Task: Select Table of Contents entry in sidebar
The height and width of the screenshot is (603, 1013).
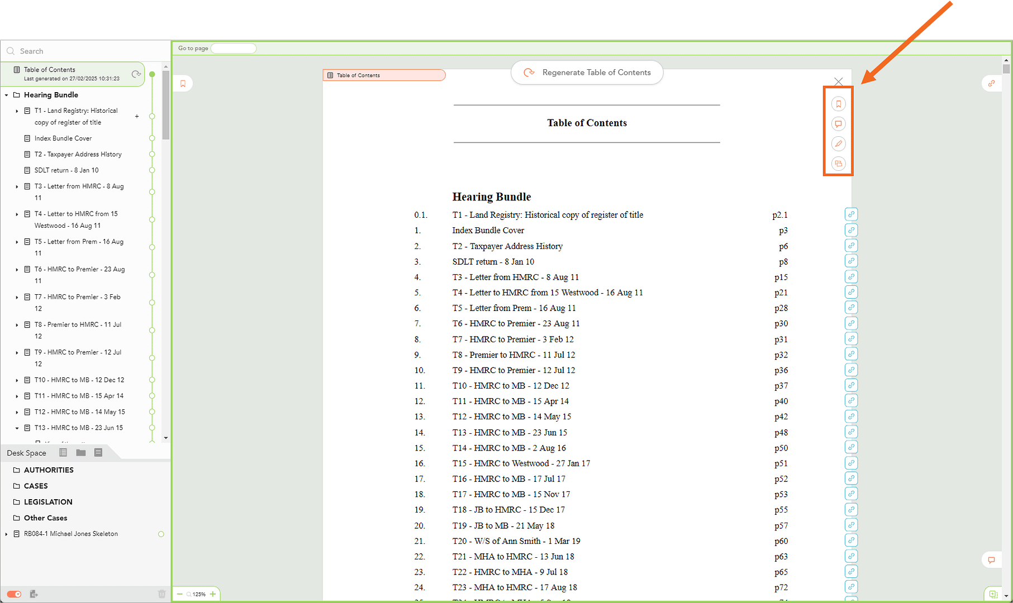Action: (x=72, y=74)
